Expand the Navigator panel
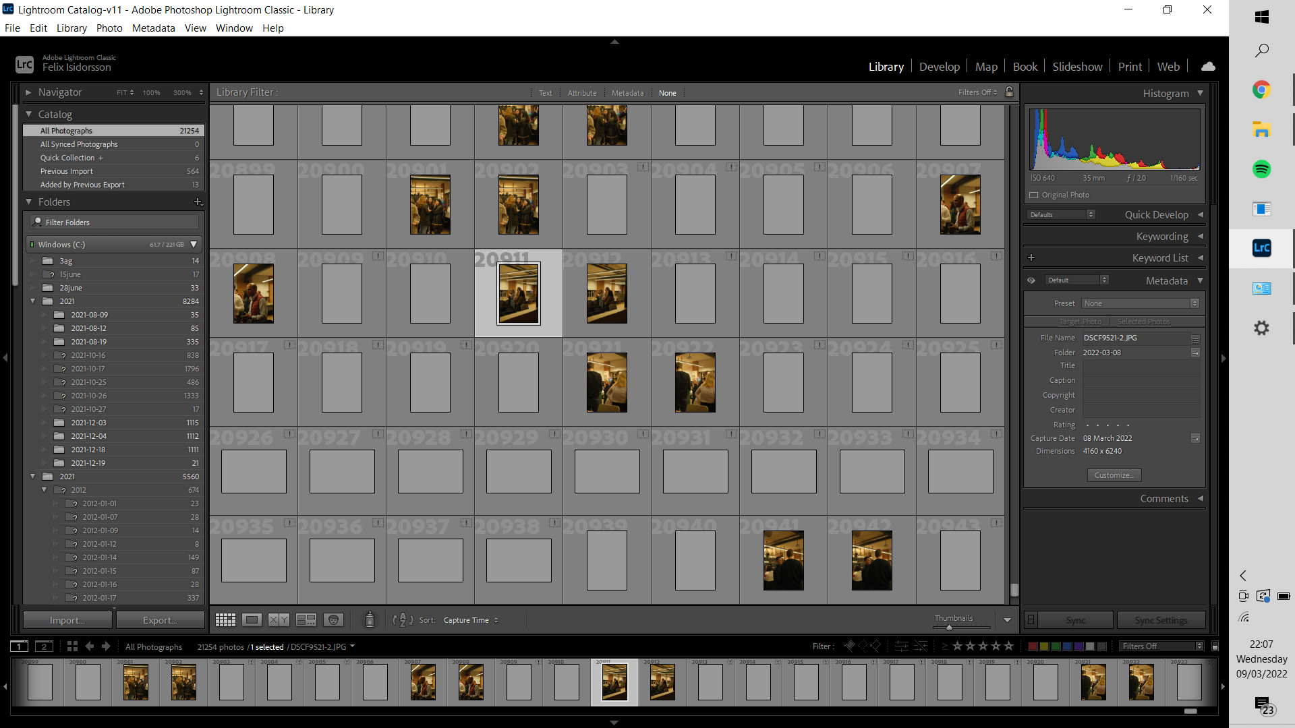Image resolution: width=1295 pixels, height=728 pixels. pyautogui.click(x=28, y=92)
